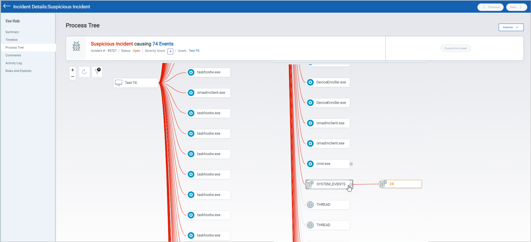Click the Suspicious Incident title text
This screenshot has height=242, width=531.
pos(112,44)
